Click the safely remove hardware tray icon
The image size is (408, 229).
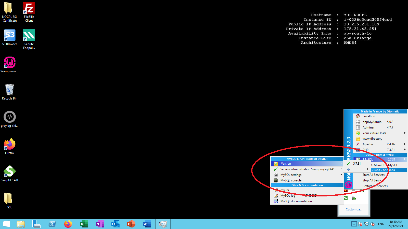click(353, 198)
